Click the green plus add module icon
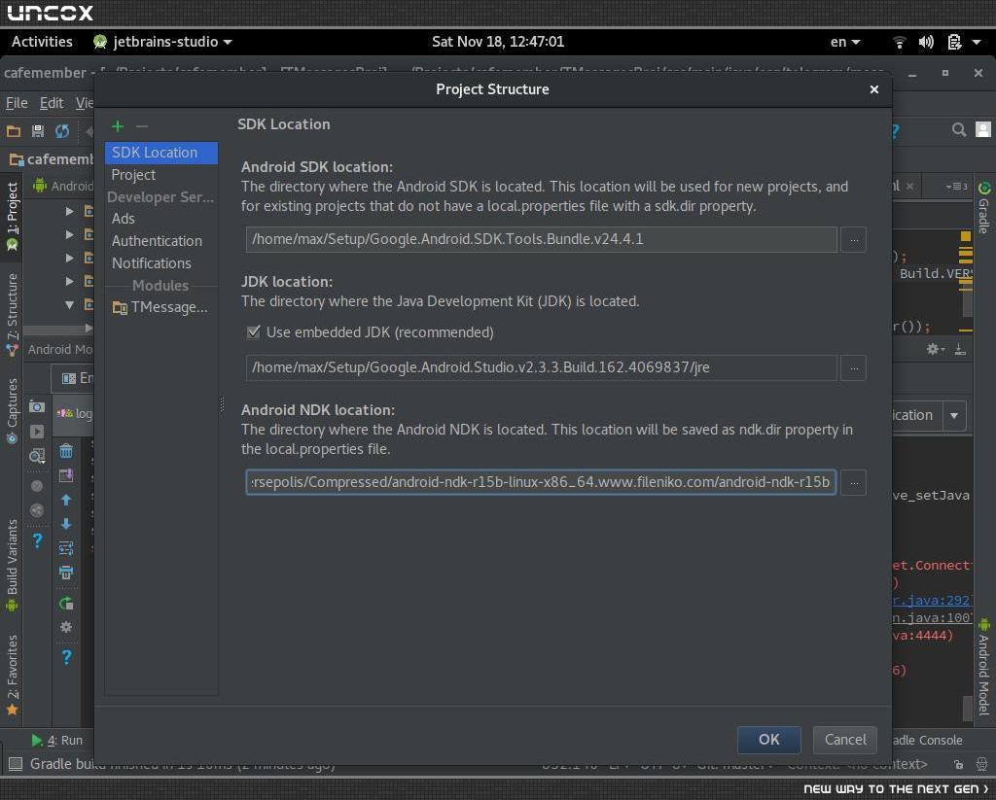The width and height of the screenshot is (996, 800). (x=118, y=126)
